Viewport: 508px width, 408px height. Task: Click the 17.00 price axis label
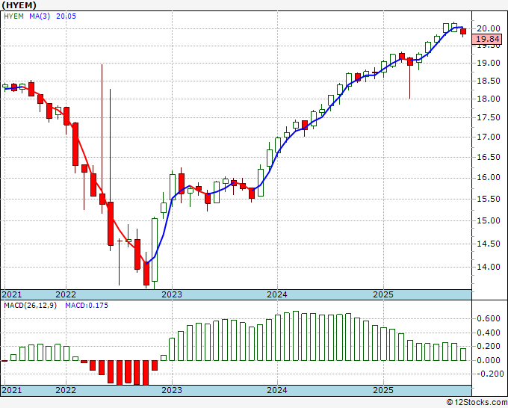pos(489,137)
